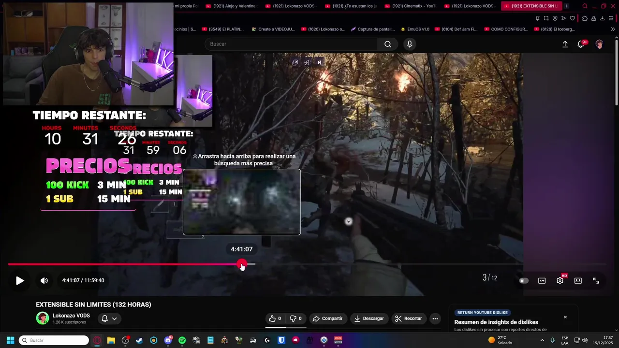Show hidden system tray icons

tap(542, 340)
